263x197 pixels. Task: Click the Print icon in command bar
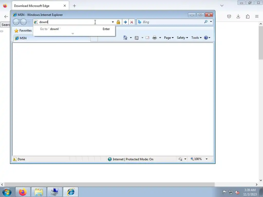pyautogui.click(x=155, y=38)
